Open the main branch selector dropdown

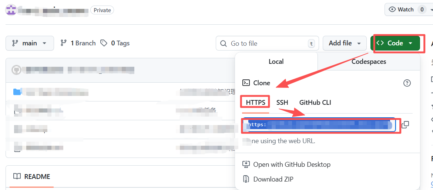tap(30, 43)
